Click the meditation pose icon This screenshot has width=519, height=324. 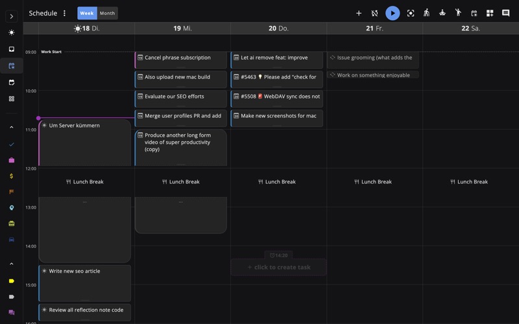[x=442, y=13]
